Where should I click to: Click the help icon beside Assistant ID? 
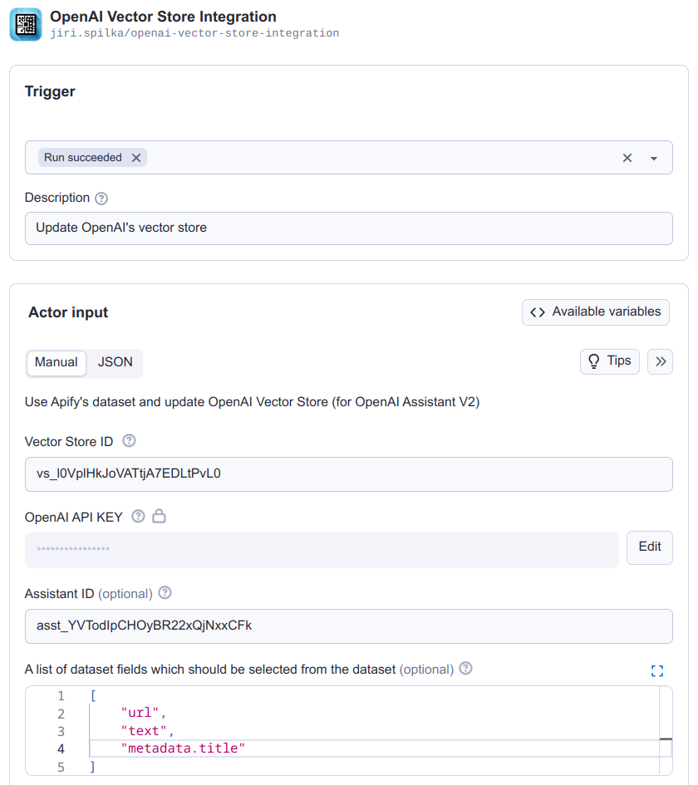pyautogui.click(x=165, y=593)
